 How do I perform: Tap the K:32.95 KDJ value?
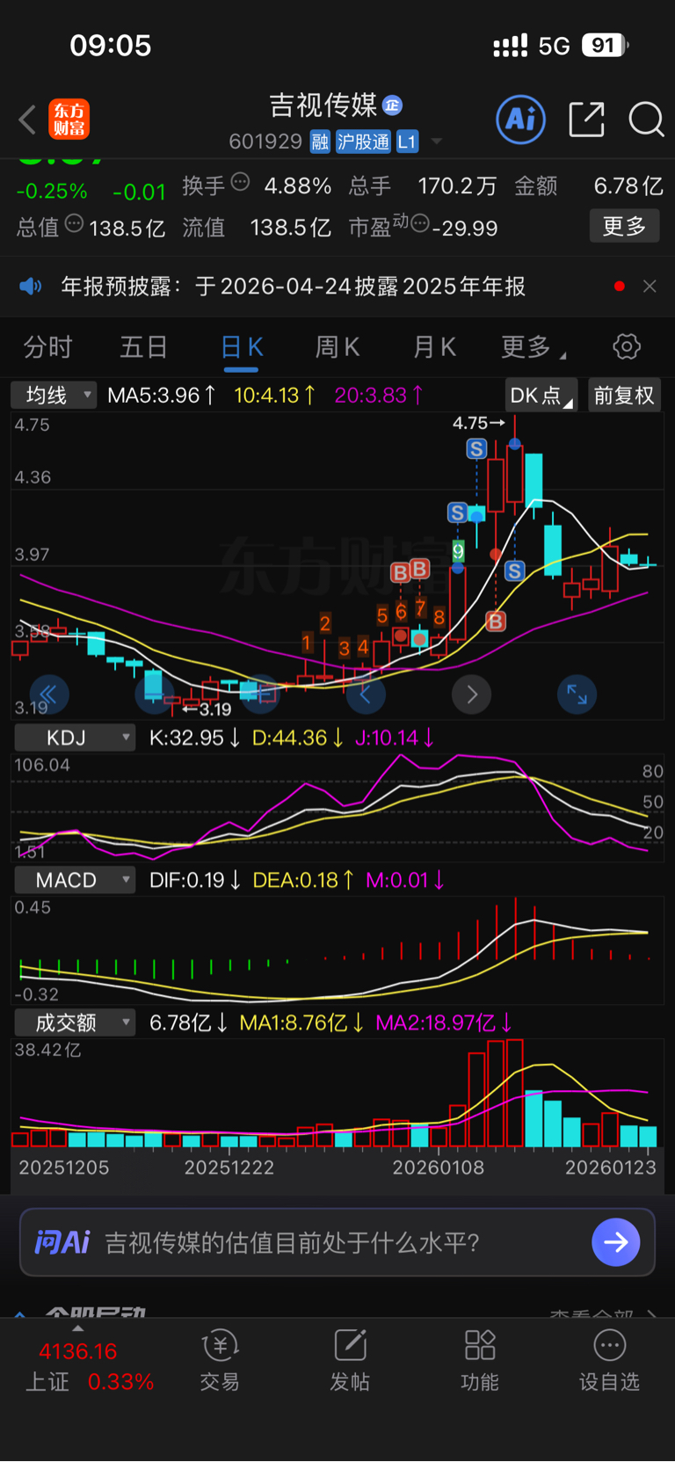pyautogui.click(x=194, y=738)
